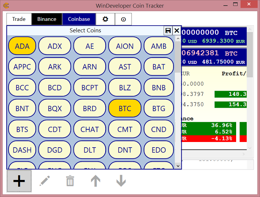Viewport: 260px width, 197px height.
Task: Click the pencil edit icon
Action: 45,181
